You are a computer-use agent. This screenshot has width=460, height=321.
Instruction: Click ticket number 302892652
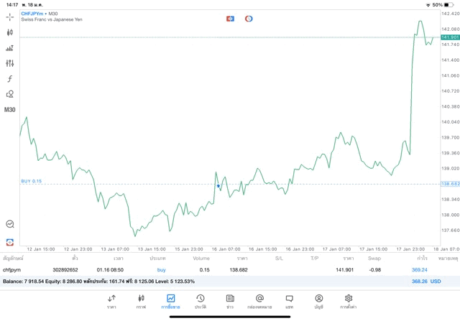pos(65,270)
